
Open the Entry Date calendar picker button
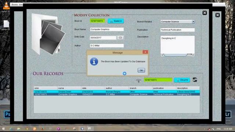click(x=120, y=38)
